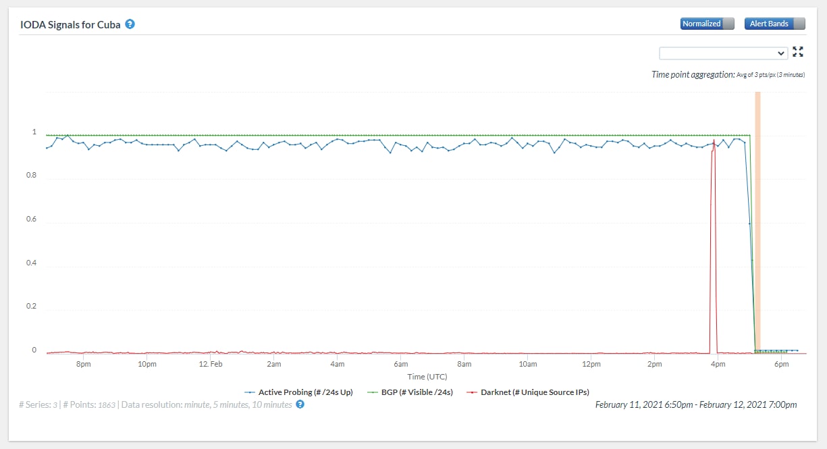Disable the Alert Bands switch
The height and width of the screenshot is (449, 827).
click(x=775, y=24)
